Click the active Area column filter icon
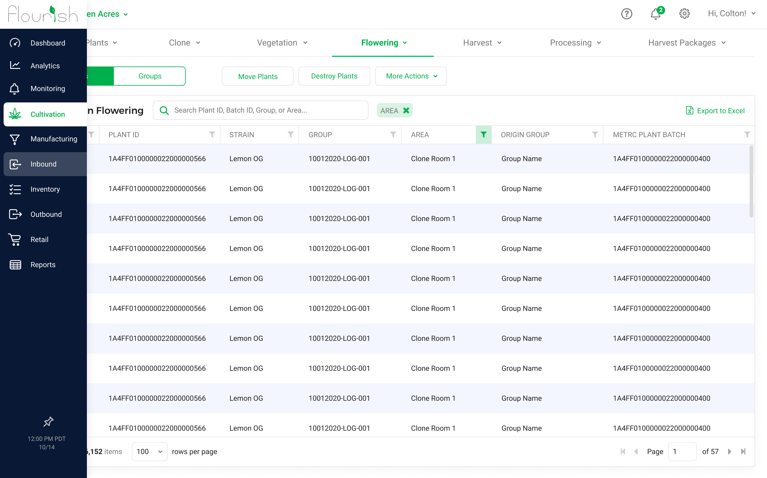 pyautogui.click(x=483, y=135)
